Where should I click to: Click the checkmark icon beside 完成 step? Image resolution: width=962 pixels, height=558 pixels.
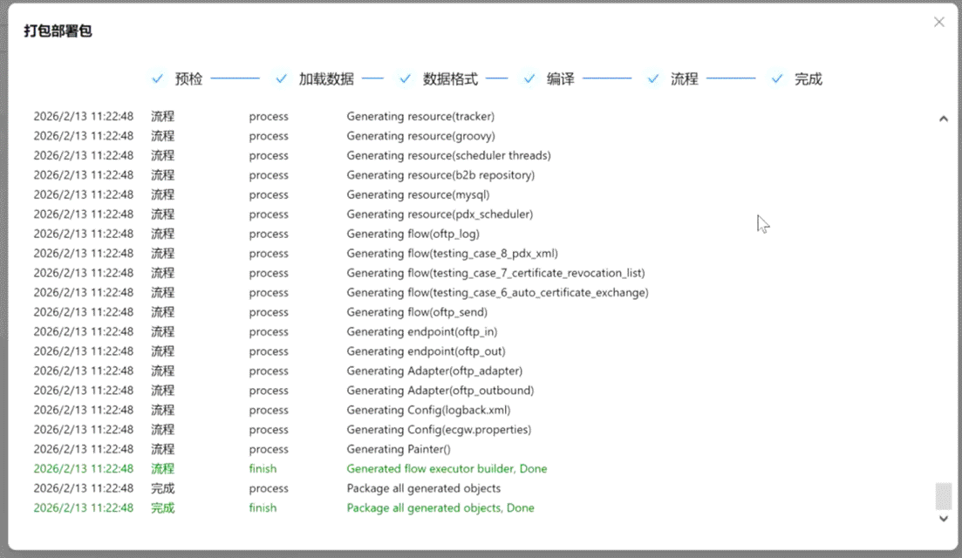777,78
